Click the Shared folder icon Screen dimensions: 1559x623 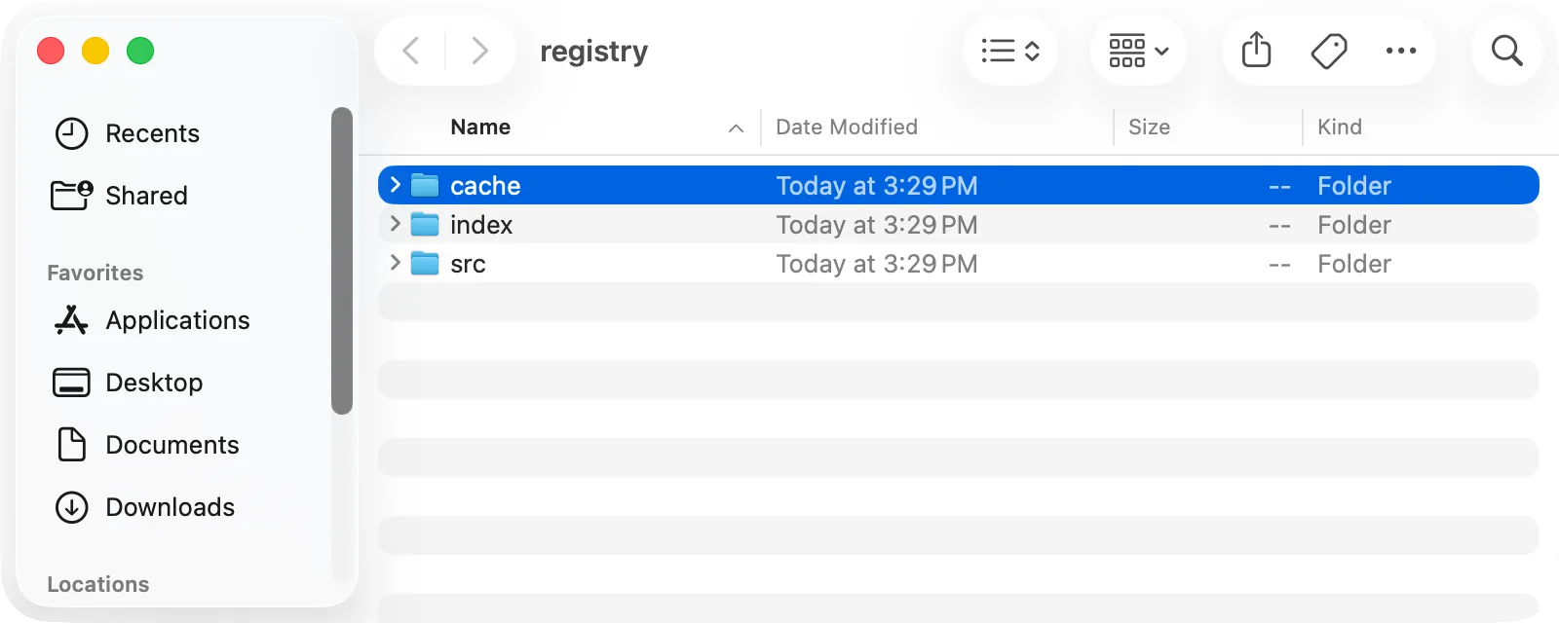(71, 195)
